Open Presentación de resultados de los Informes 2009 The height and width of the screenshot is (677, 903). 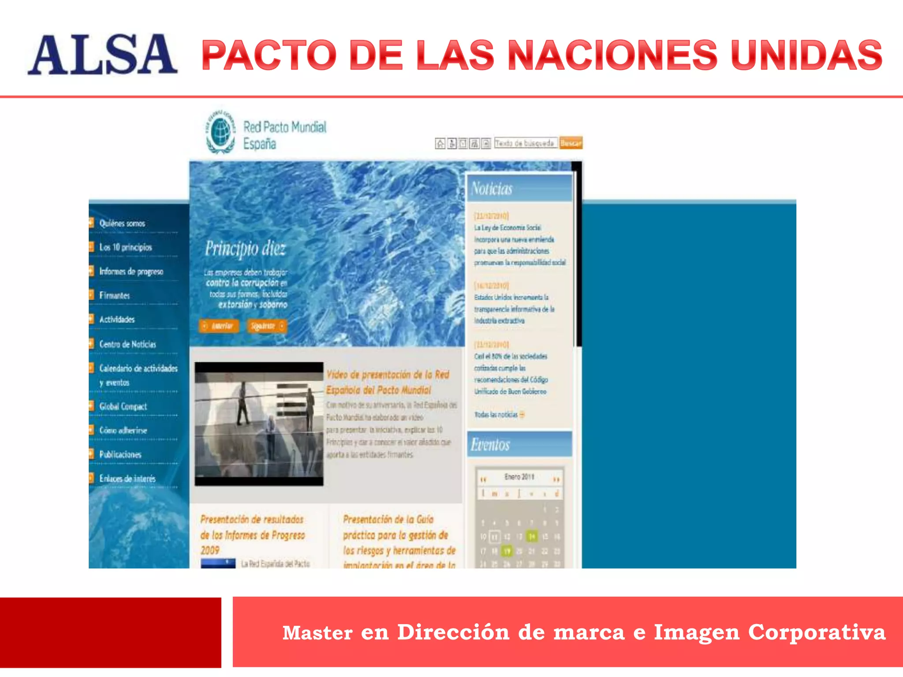pos(253,535)
